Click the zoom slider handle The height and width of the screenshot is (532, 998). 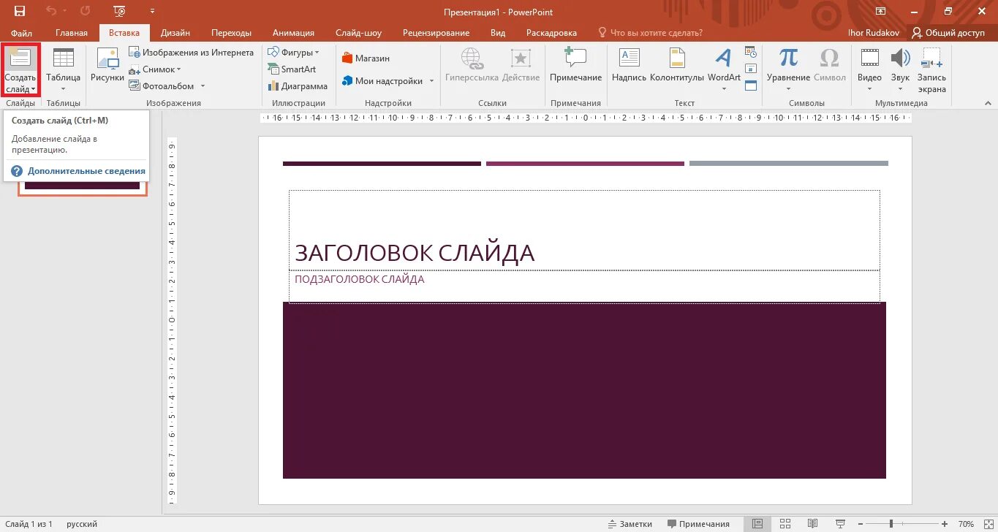tap(891, 524)
